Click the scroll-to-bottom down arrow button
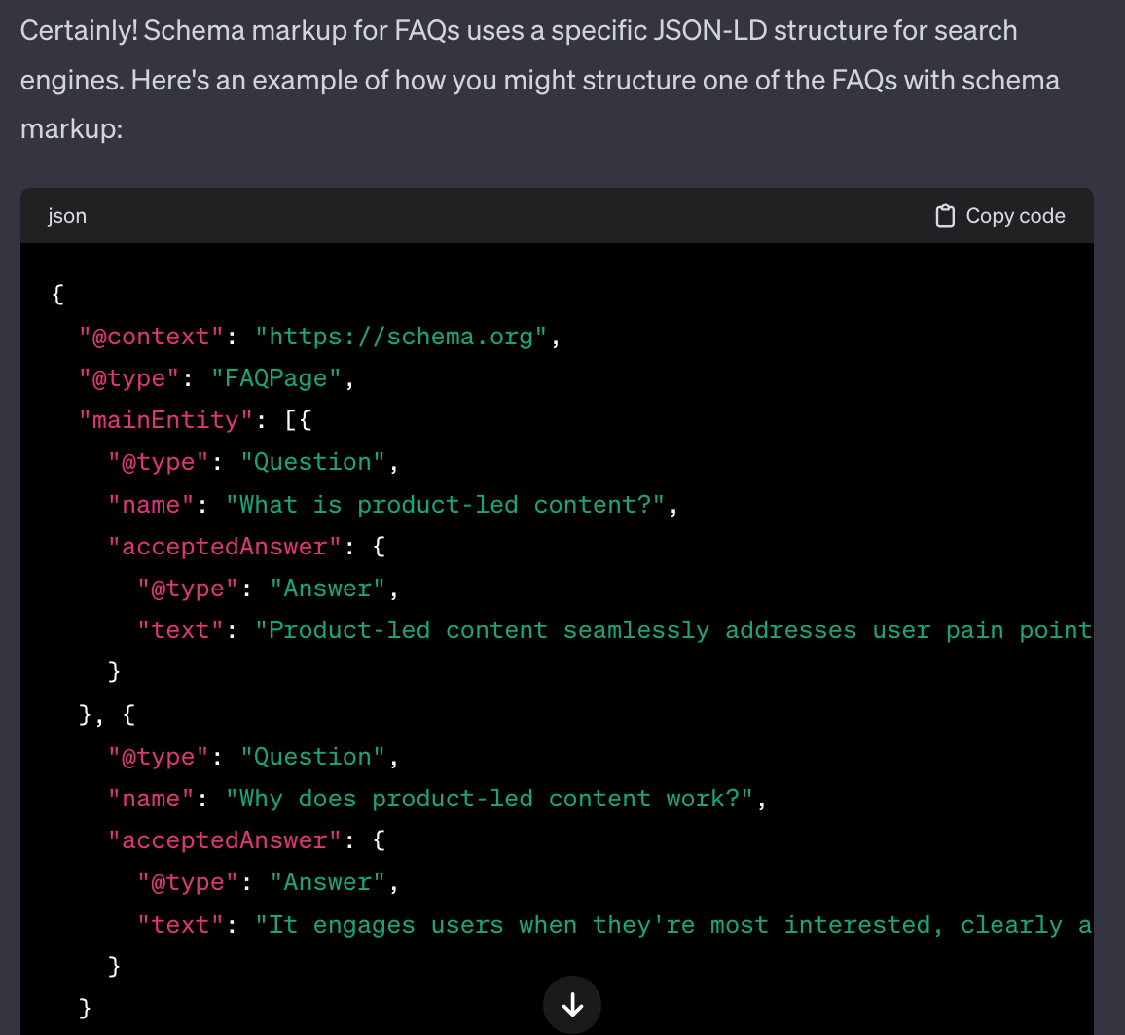1125x1035 pixels. point(572,1004)
